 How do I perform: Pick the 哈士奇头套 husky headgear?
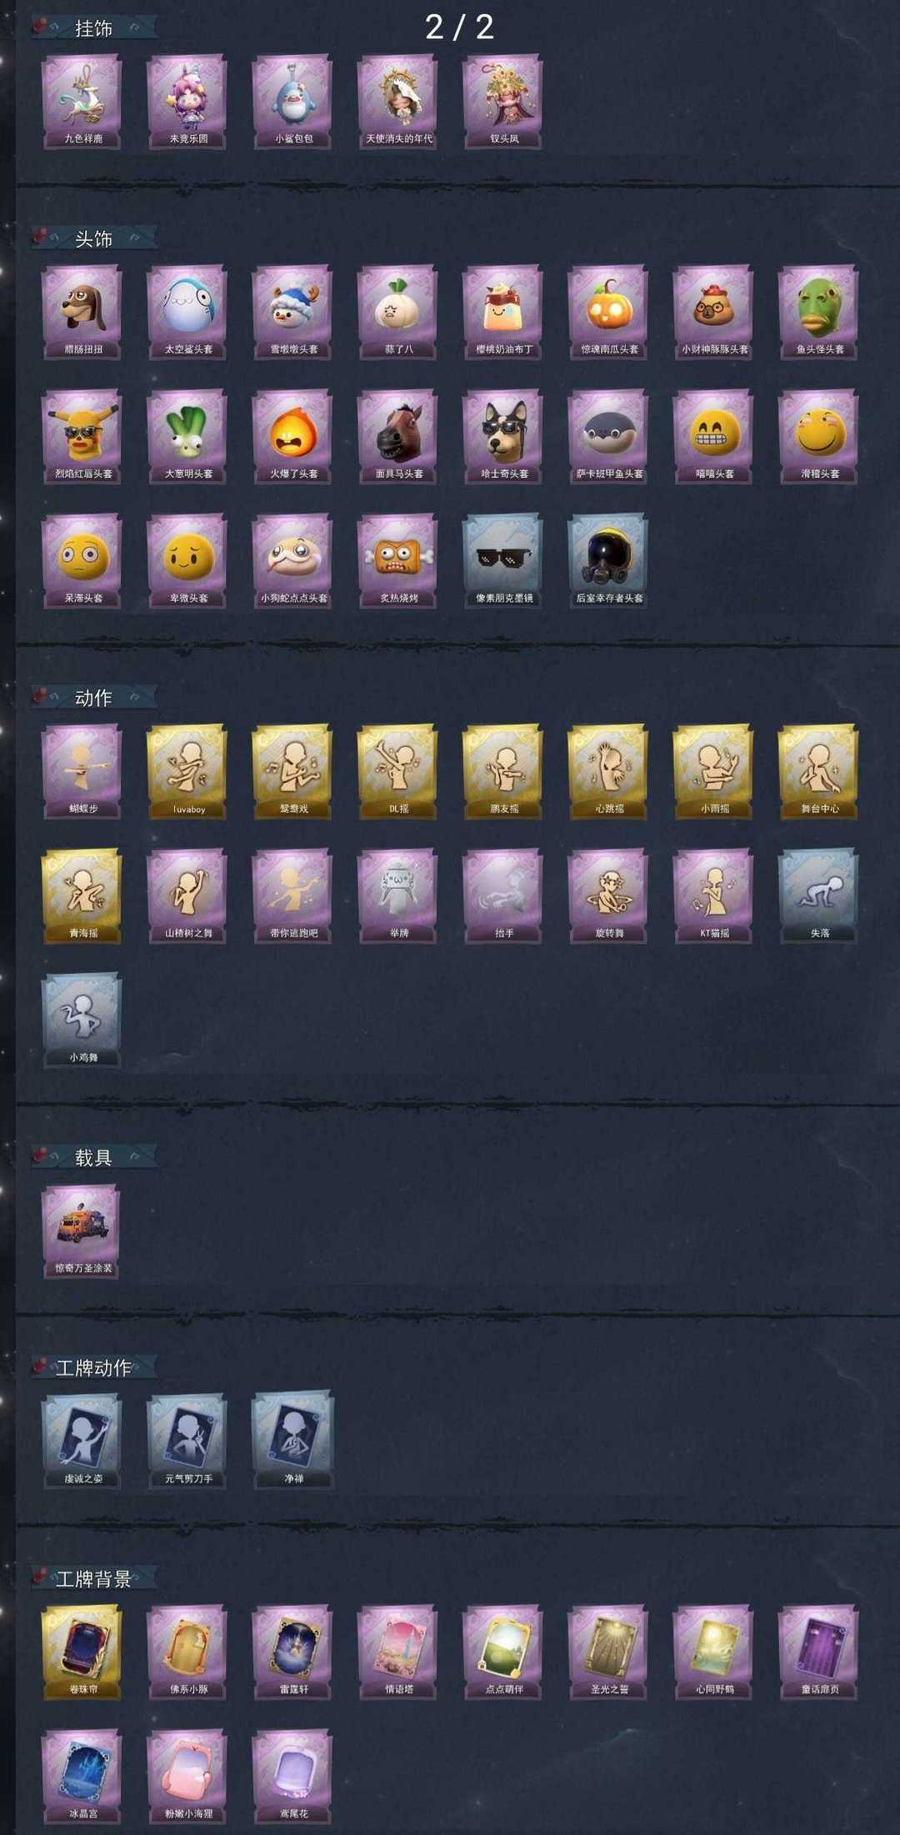coord(503,437)
